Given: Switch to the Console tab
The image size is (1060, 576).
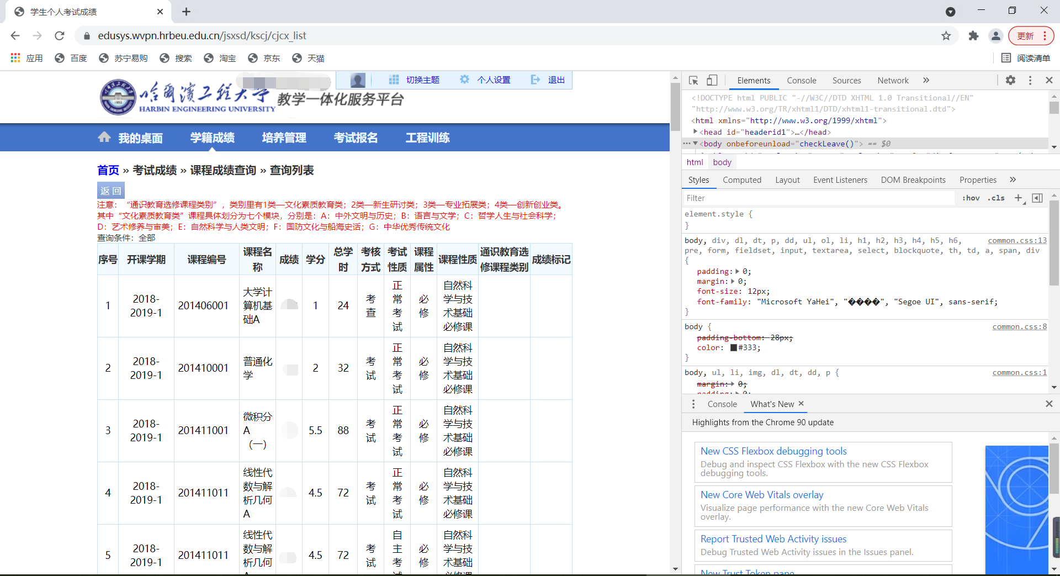Looking at the screenshot, I should (801, 80).
